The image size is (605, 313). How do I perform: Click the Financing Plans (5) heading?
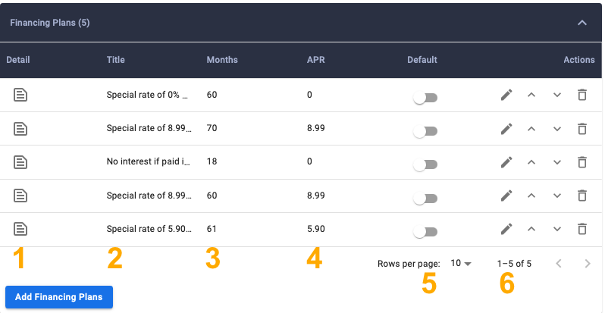[50, 23]
